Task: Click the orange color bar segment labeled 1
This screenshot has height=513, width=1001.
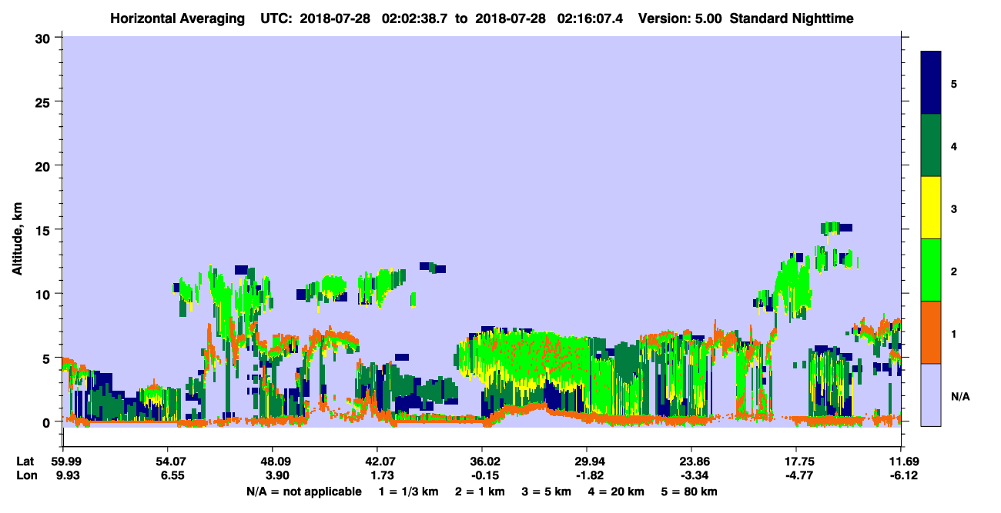Action: (931, 332)
